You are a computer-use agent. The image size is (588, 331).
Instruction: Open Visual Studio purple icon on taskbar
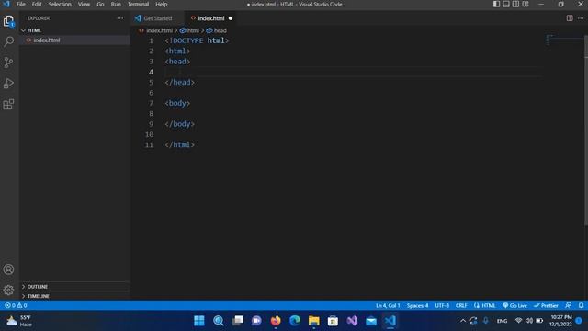[352, 321]
